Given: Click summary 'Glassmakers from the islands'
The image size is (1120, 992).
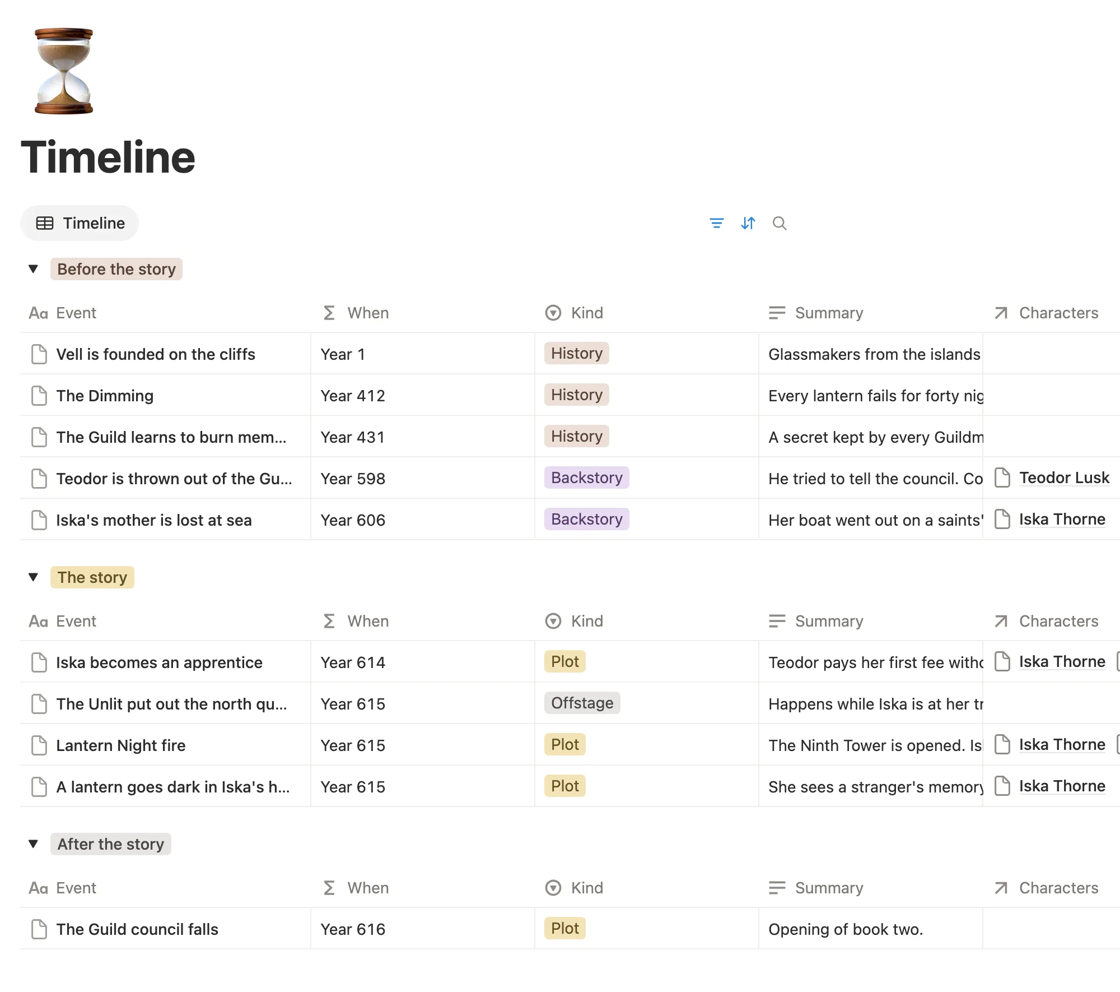Looking at the screenshot, I should (875, 354).
